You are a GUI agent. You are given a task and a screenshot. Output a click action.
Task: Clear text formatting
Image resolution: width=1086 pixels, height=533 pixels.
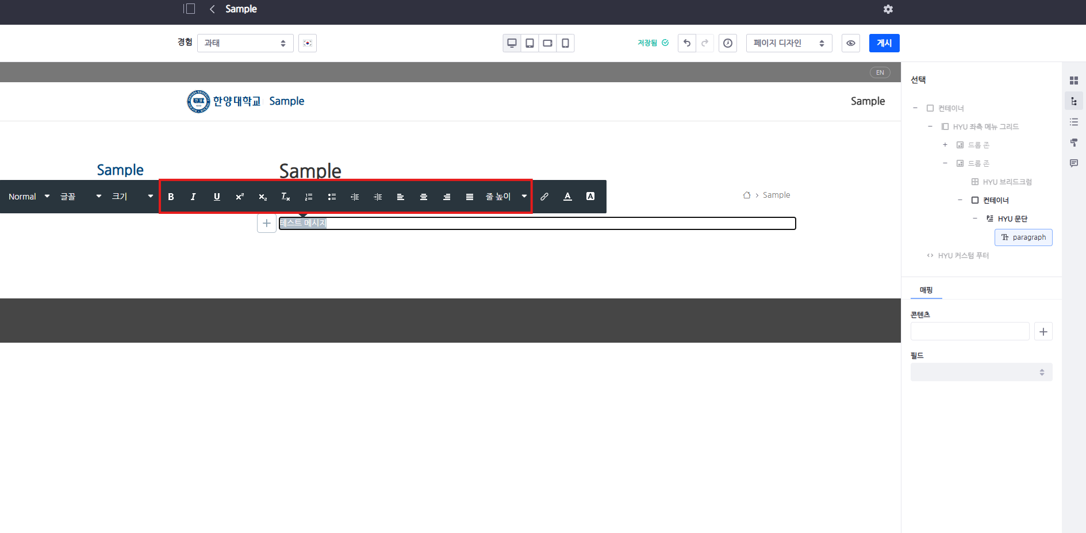[285, 197]
